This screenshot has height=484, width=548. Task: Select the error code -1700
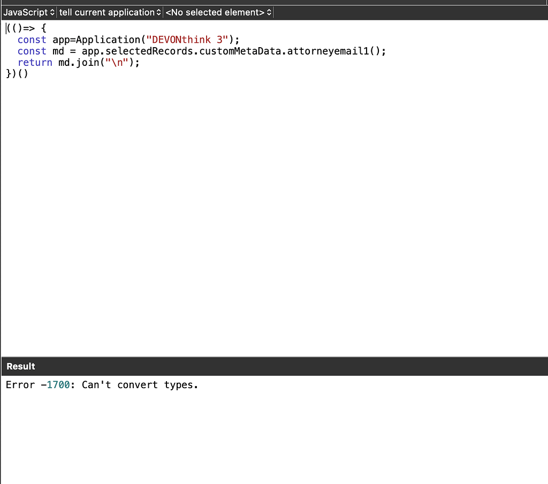(58, 384)
